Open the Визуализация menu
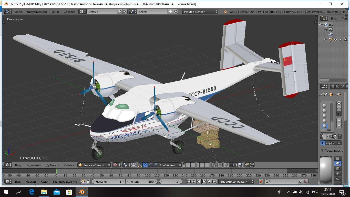Image resolution: width=350 pixels, height=197 pixels. point(37,12)
